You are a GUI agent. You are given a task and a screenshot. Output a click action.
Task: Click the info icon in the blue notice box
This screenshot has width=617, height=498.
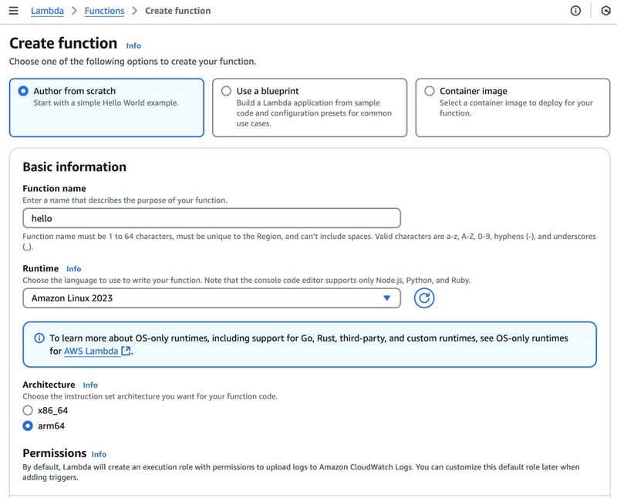tap(39, 338)
